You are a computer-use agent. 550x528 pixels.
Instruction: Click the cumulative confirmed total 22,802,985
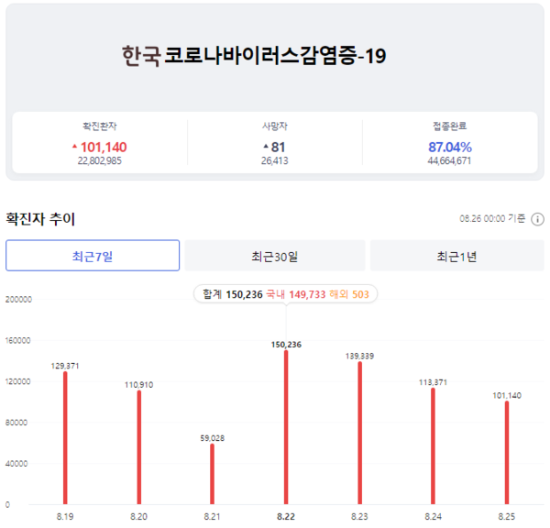click(100, 160)
